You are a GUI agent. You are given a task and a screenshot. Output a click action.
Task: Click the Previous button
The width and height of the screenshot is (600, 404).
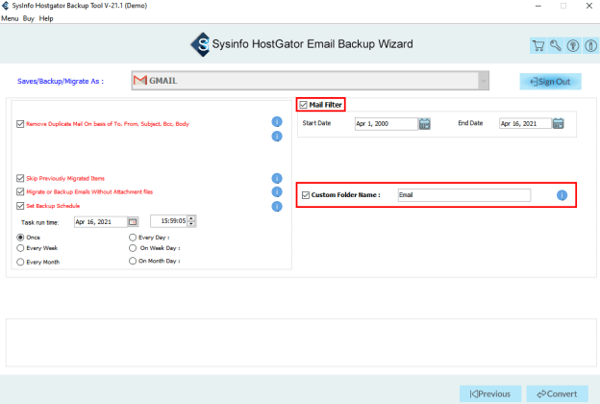[490, 393]
